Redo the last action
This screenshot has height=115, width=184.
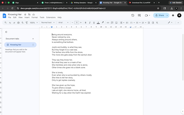tap(14, 23)
